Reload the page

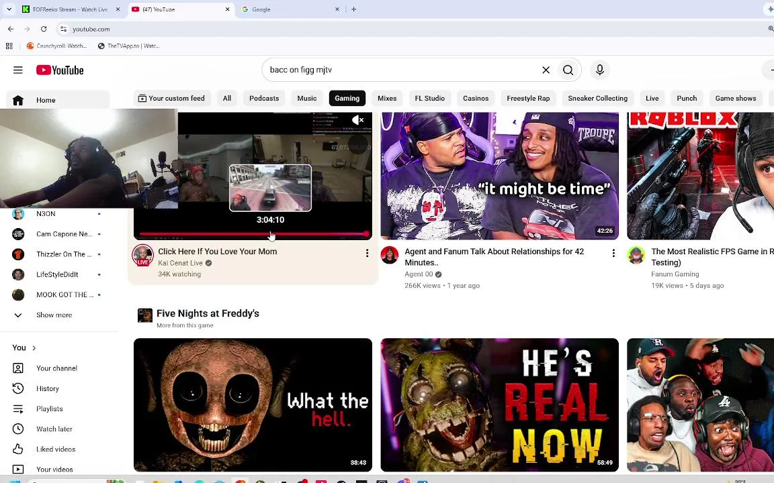tap(44, 29)
